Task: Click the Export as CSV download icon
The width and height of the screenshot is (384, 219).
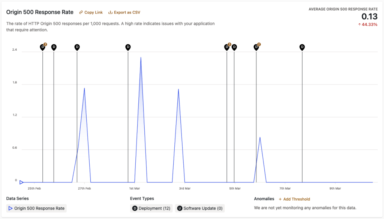Action: click(110, 12)
